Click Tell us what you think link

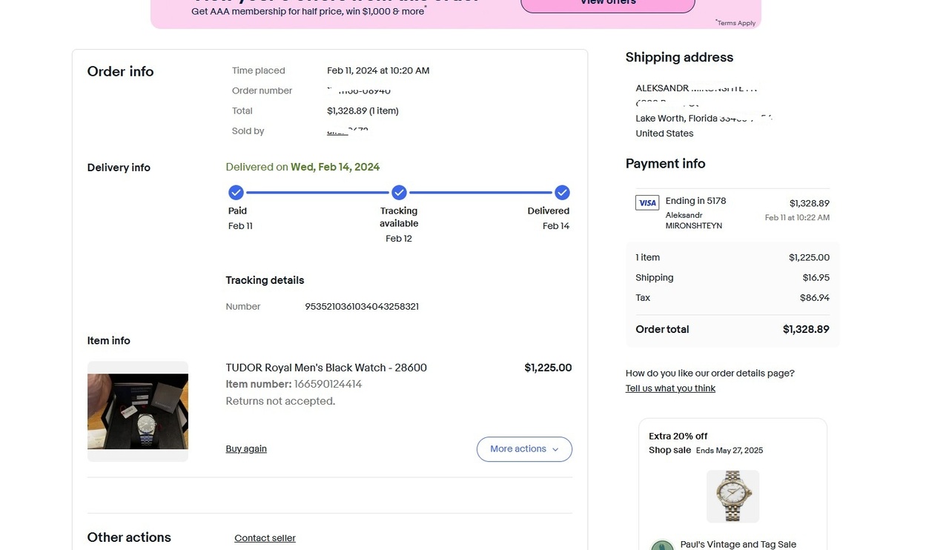[x=670, y=388]
